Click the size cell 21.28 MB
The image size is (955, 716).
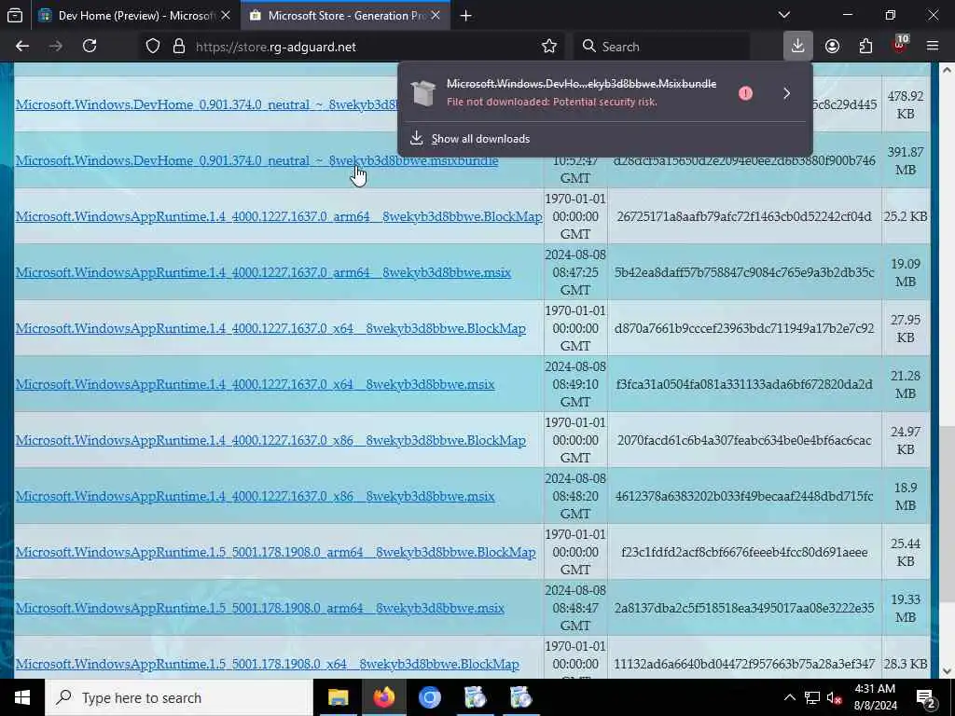(906, 385)
